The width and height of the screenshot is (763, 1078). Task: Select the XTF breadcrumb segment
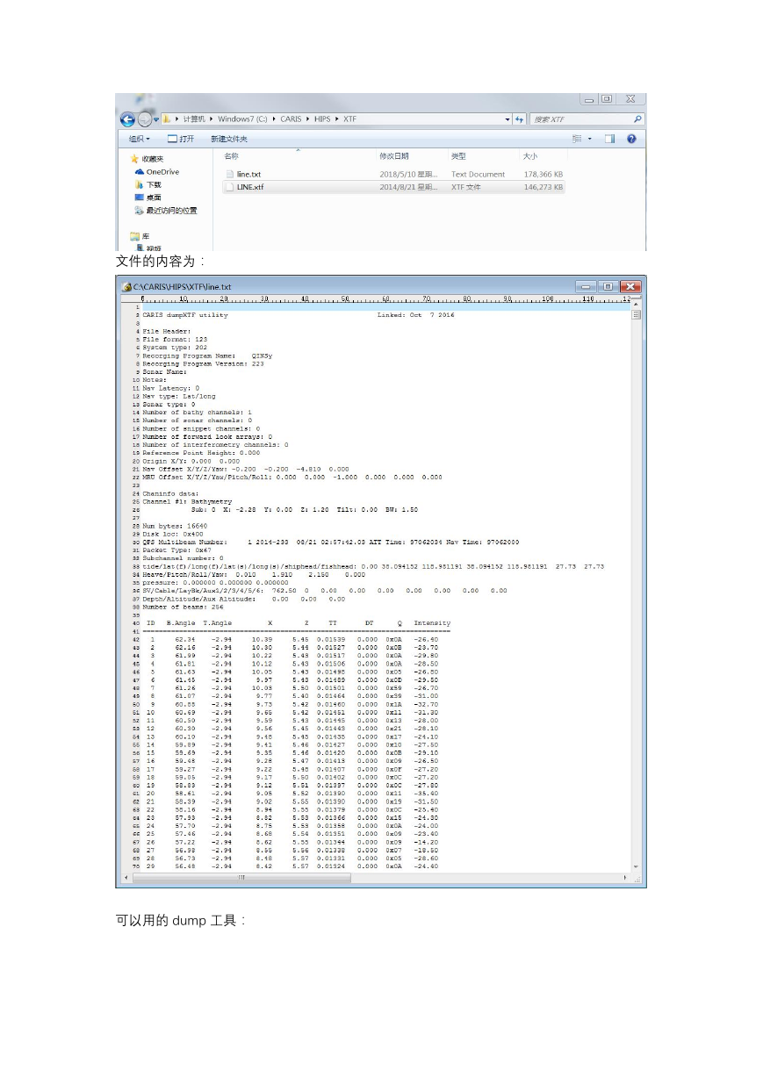click(x=349, y=119)
